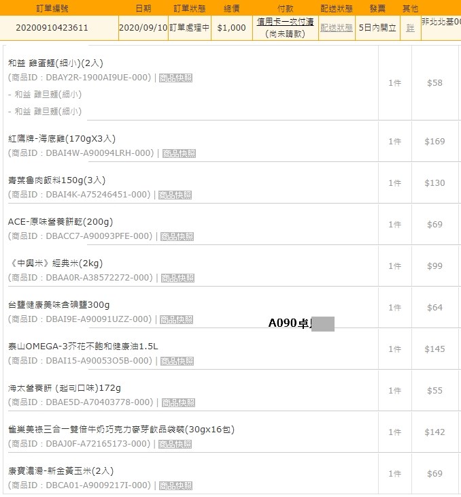Open 商品快照 for 泰山OMEGA-3芥花油
The width and height of the screenshot is (461, 497).
tap(177, 362)
